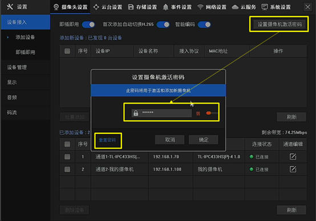
Task: Open 码流 in sidebar
Action: pos(26,113)
